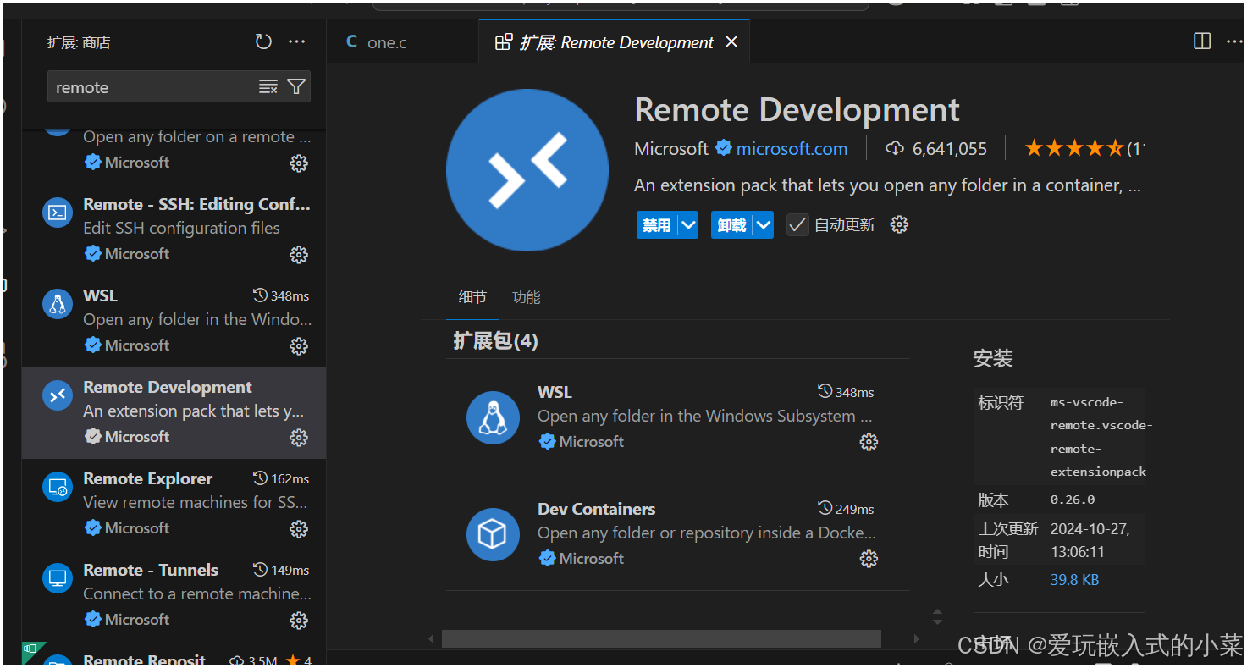Clear the extension search results

pyautogui.click(x=268, y=86)
